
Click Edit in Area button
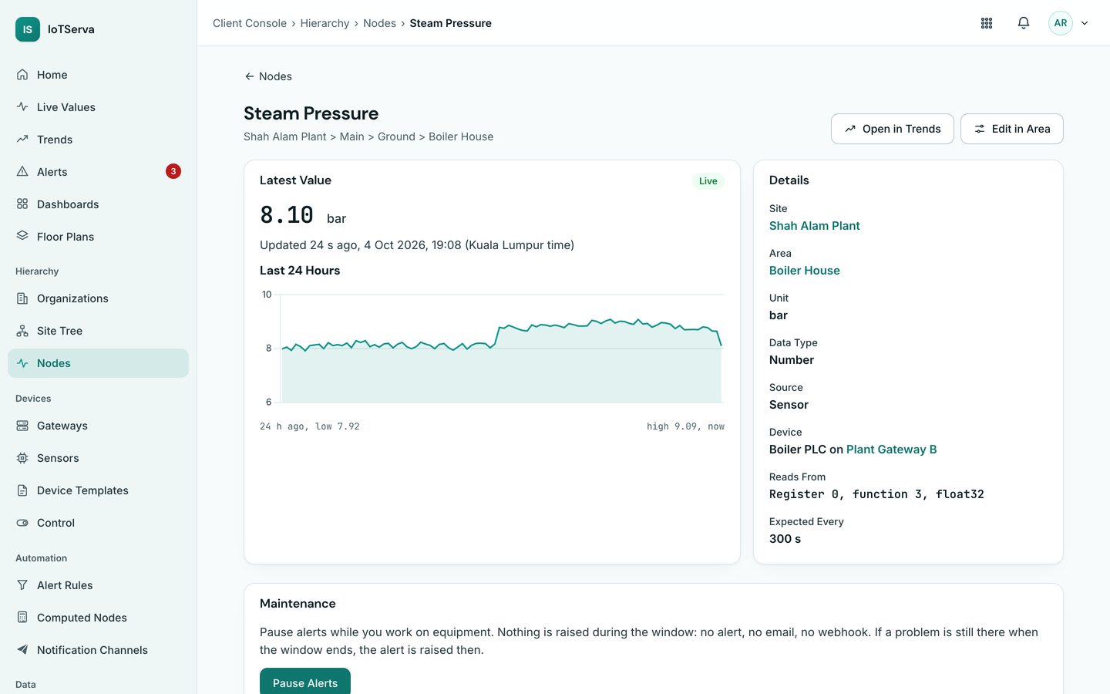point(1012,129)
